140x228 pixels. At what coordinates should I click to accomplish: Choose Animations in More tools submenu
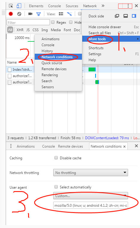pyautogui.click(x=58, y=39)
